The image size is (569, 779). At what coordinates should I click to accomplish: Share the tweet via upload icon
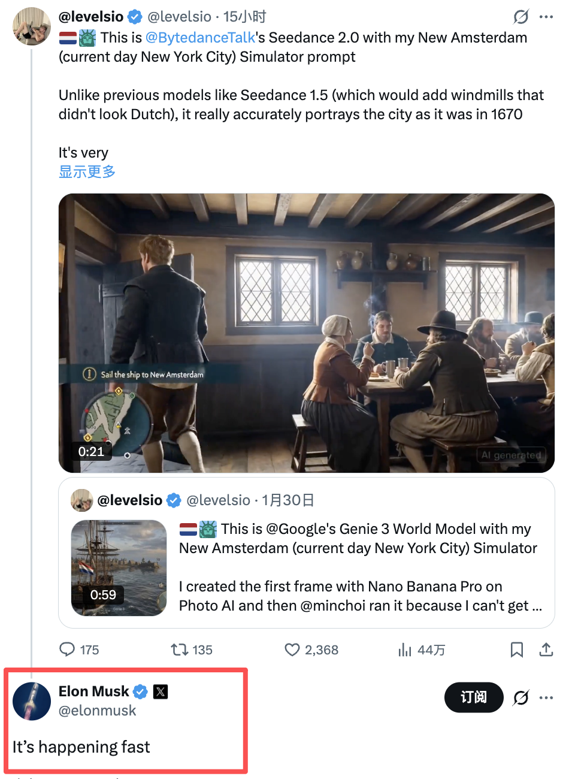546,650
